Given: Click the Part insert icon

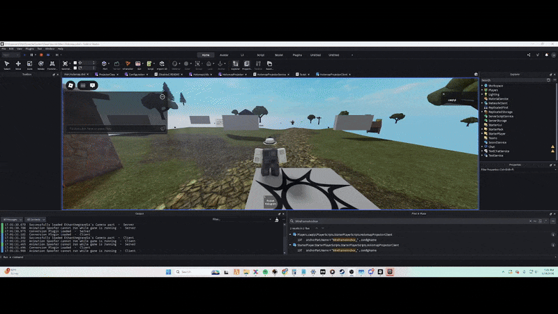Looking at the screenshot, I should point(105,64).
